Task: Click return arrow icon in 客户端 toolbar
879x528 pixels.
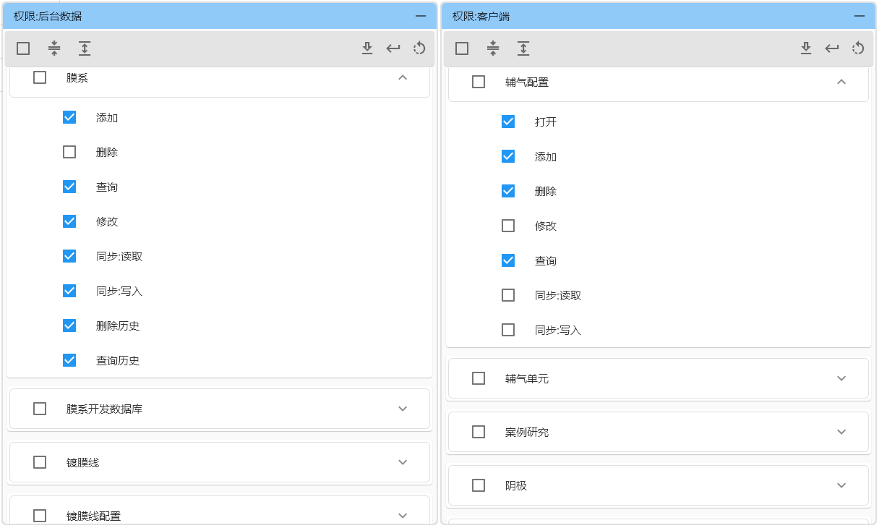Action: tap(832, 48)
